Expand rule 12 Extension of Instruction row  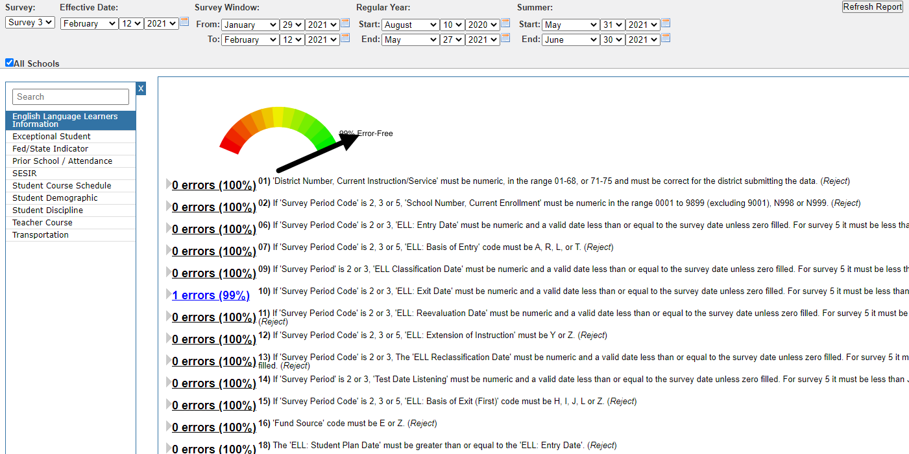[x=169, y=339]
